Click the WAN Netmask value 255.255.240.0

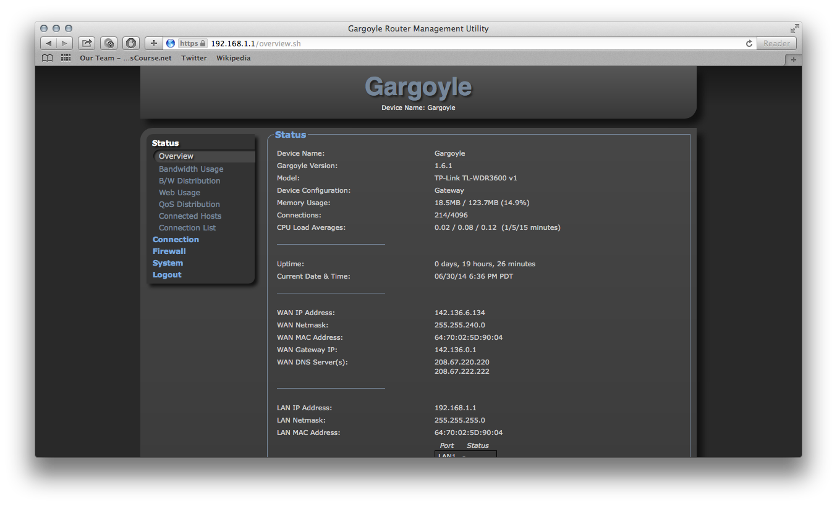[460, 325]
